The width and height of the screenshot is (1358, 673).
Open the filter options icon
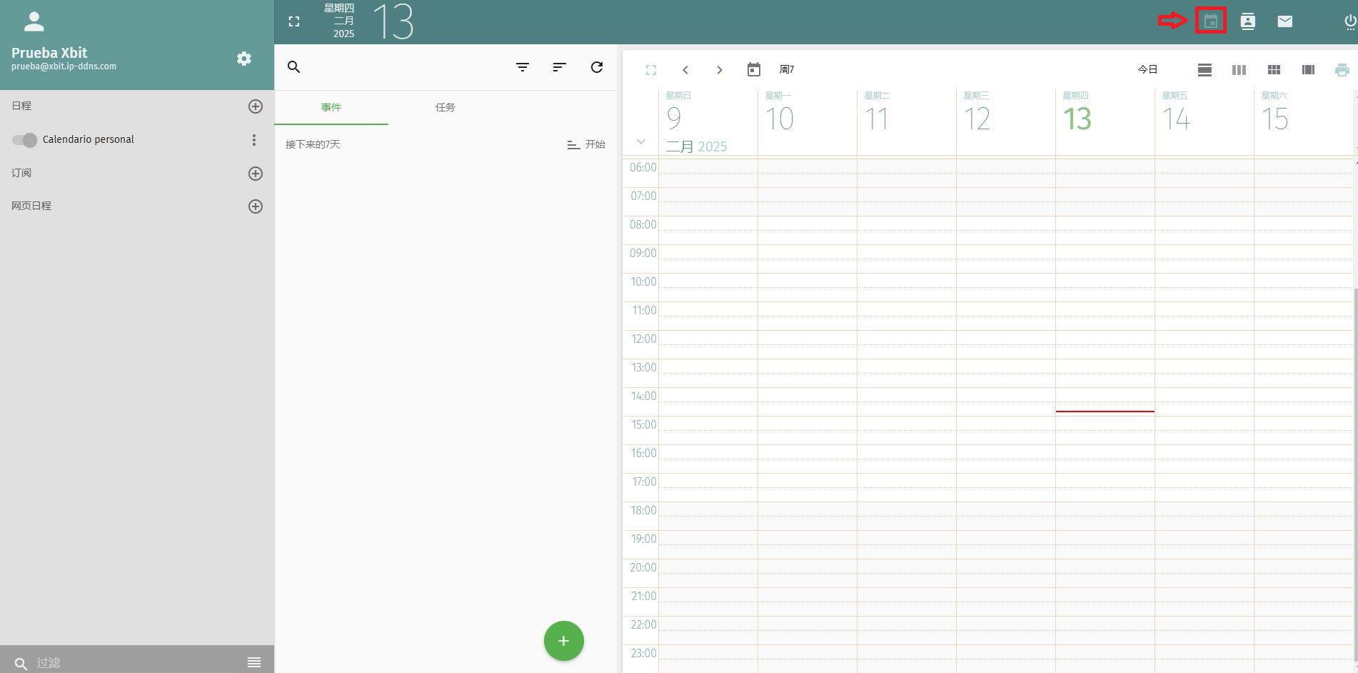(x=523, y=67)
